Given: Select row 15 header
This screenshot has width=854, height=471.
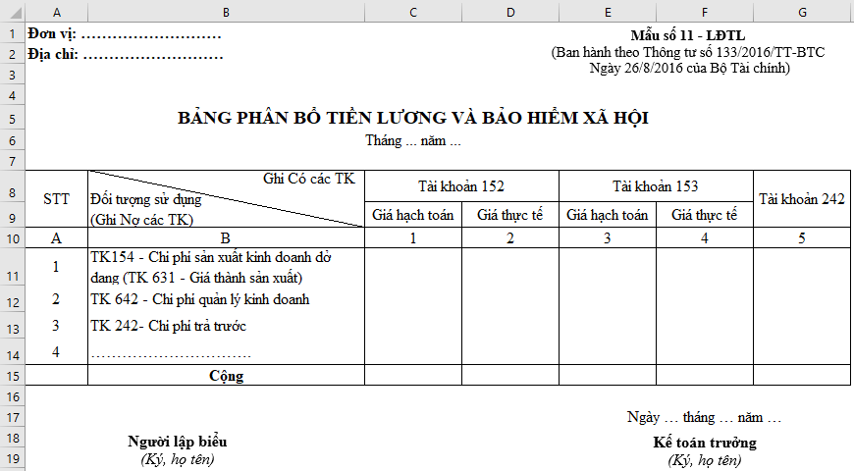Looking at the screenshot, I should [12, 376].
